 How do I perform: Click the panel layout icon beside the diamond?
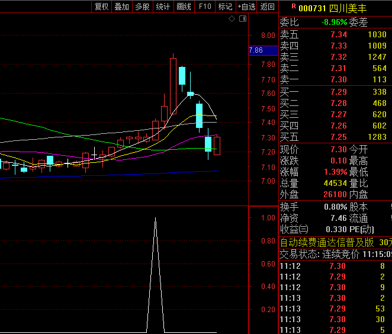pos(242,19)
